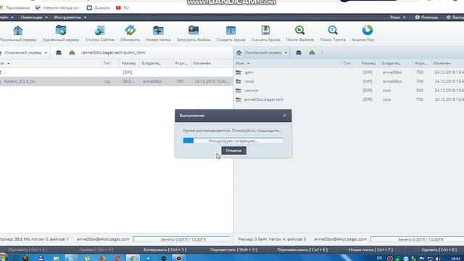Screen dimensions: 464x261
Task: Click the Диалоги bookmark icon
Action: (89, 8)
